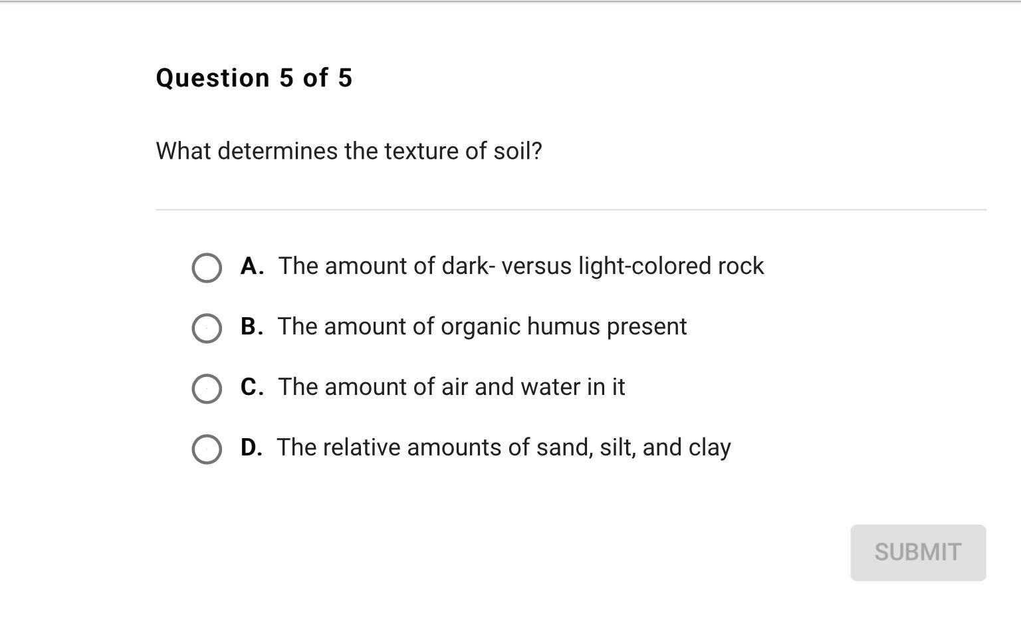Screen dimensions: 1021x627
Task: Click the "Question 5 of 5" heading
Action: [x=254, y=78]
